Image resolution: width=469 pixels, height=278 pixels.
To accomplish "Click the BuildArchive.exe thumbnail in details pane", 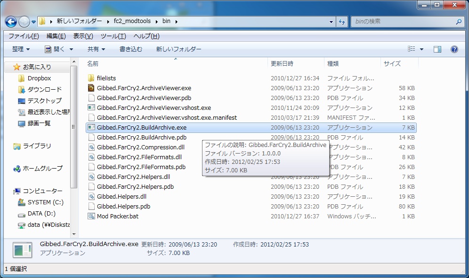I will 23,250.
